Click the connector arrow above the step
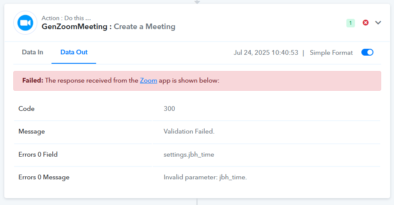Image resolution: width=394 pixels, height=205 pixels. (x=197, y=2)
